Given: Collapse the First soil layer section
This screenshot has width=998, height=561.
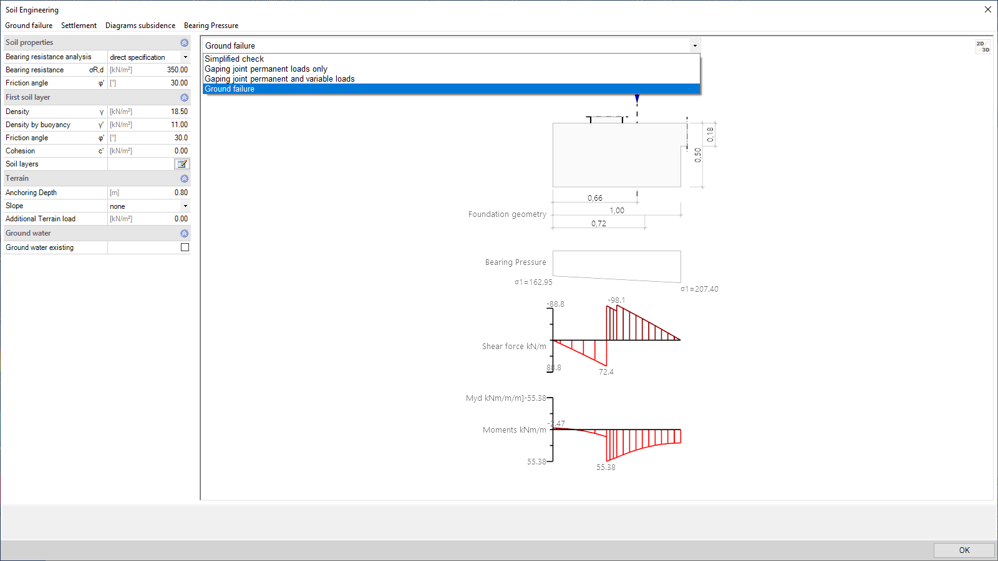Looking at the screenshot, I should click(184, 97).
